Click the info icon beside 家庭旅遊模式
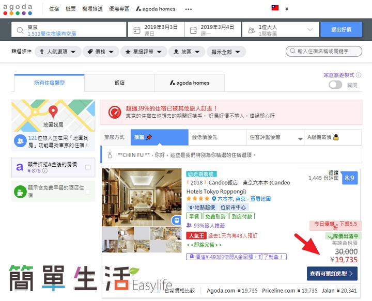Image resolution: width=372 pixels, height=301 pixels. 359,75
